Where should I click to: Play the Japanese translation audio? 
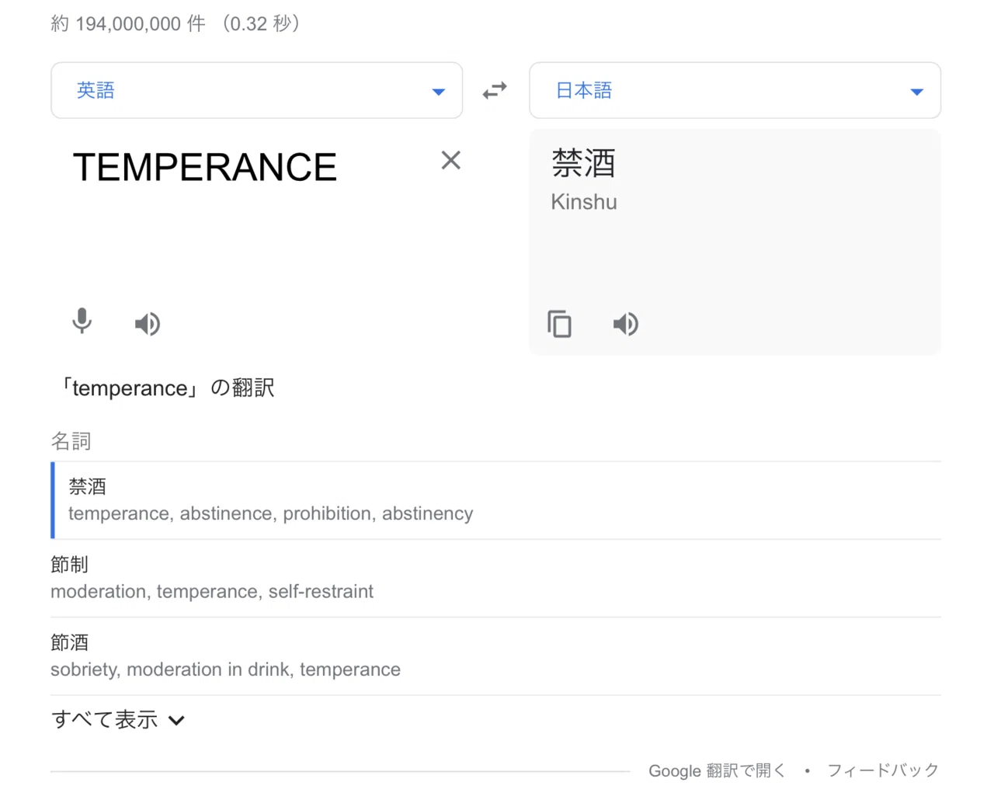[x=626, y=323]
